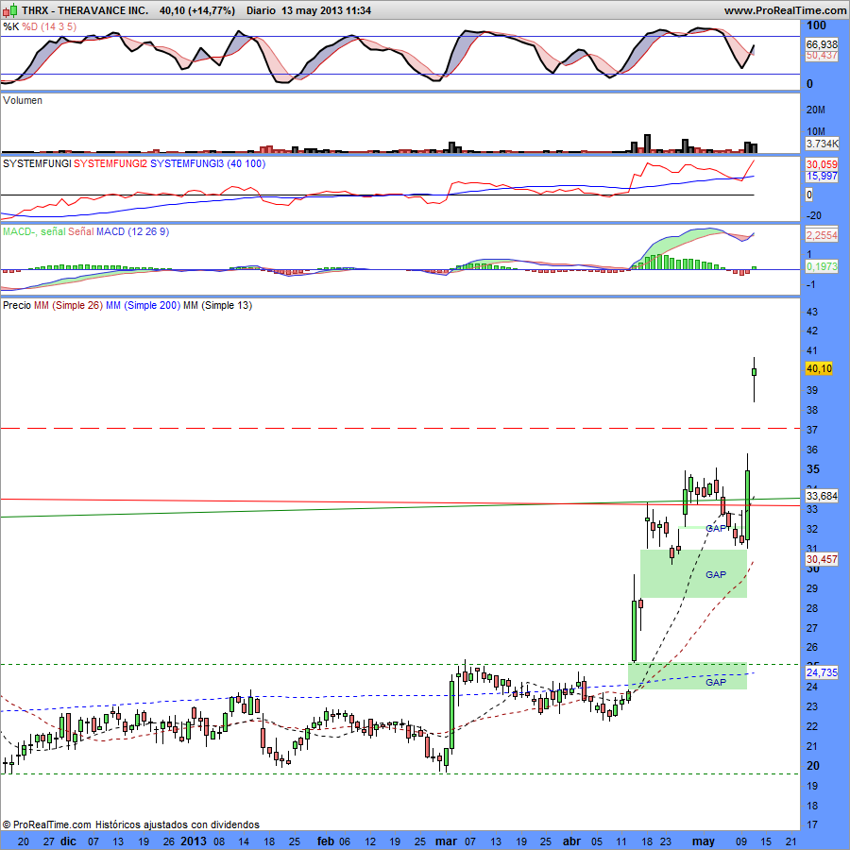Image resolution: width=850 pixels, height=850 pixels.
Task: Click the mar label on time axis
Action: click(446, 841)
